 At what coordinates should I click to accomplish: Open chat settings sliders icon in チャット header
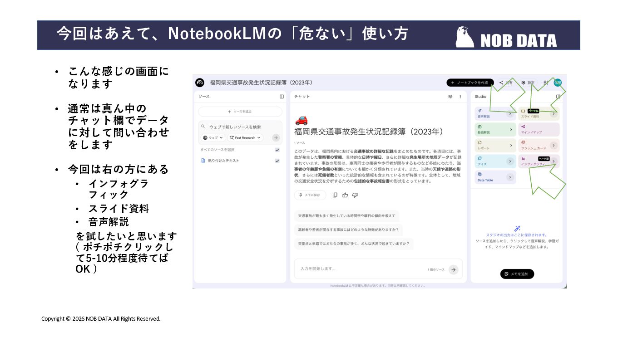coord(450,97)
